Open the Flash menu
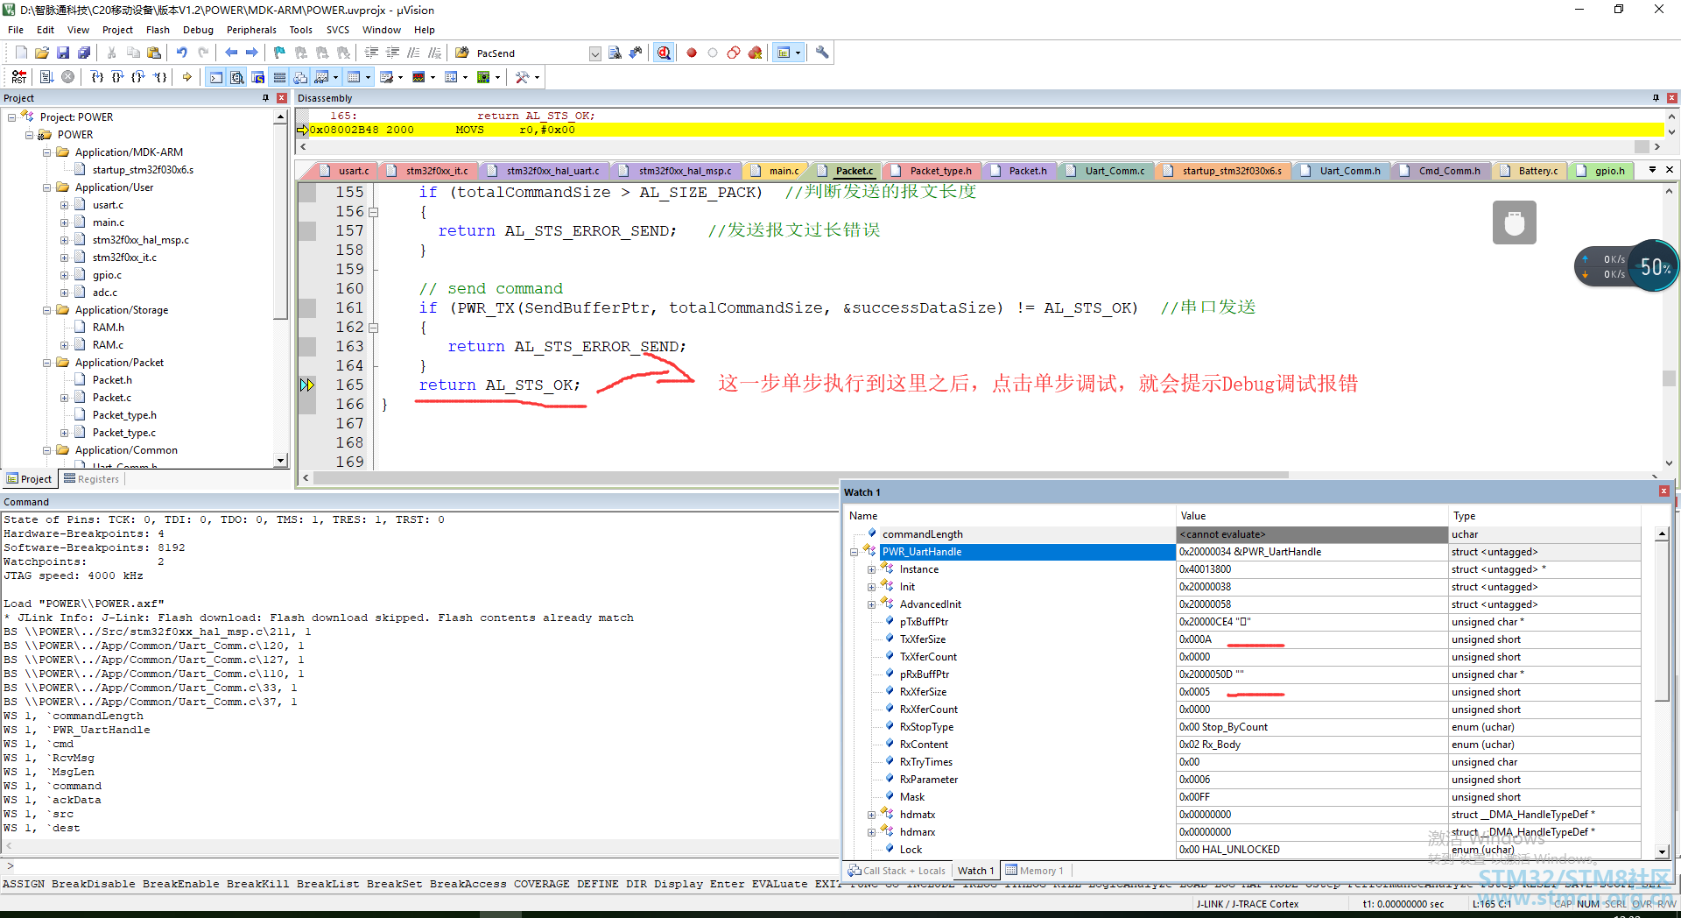Viewport: 1681px width, 918px height. pyautogui.click(x=158, y=30)
